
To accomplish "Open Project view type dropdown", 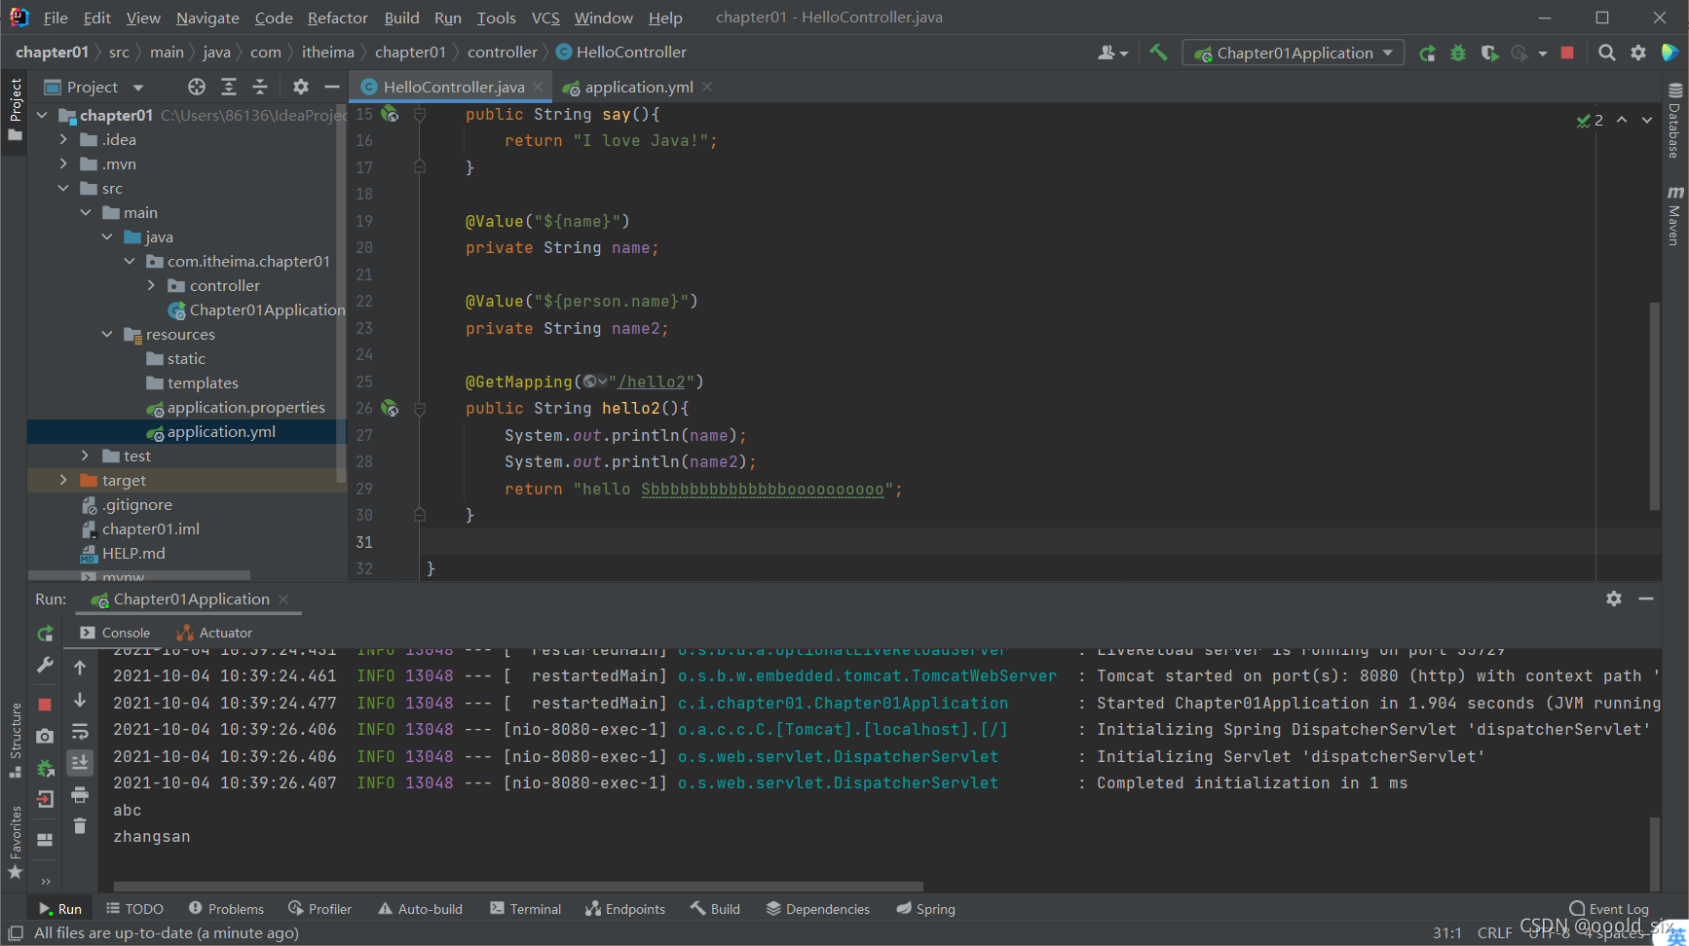I will coord(138,88).
